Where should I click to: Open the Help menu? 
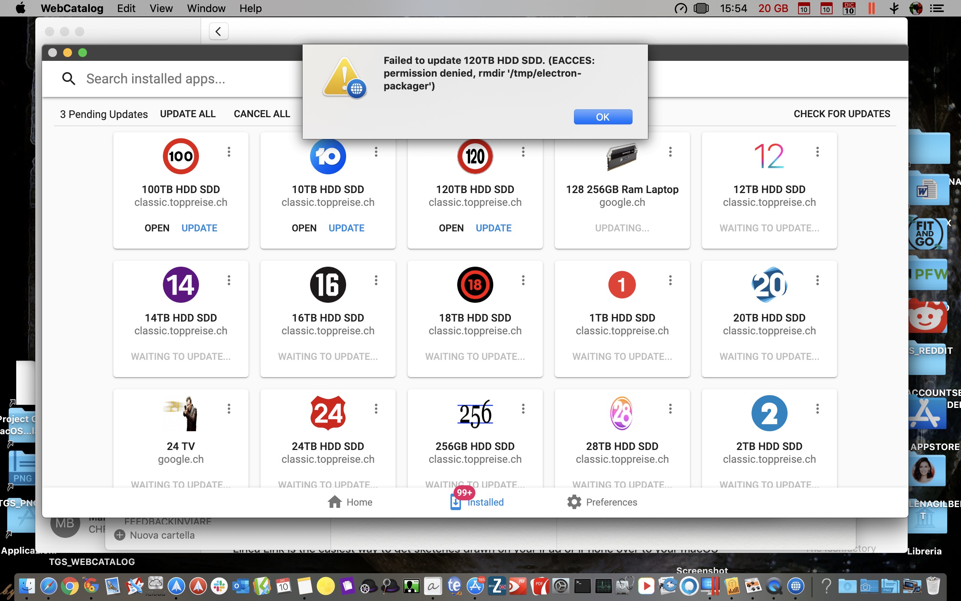[250, 8]
